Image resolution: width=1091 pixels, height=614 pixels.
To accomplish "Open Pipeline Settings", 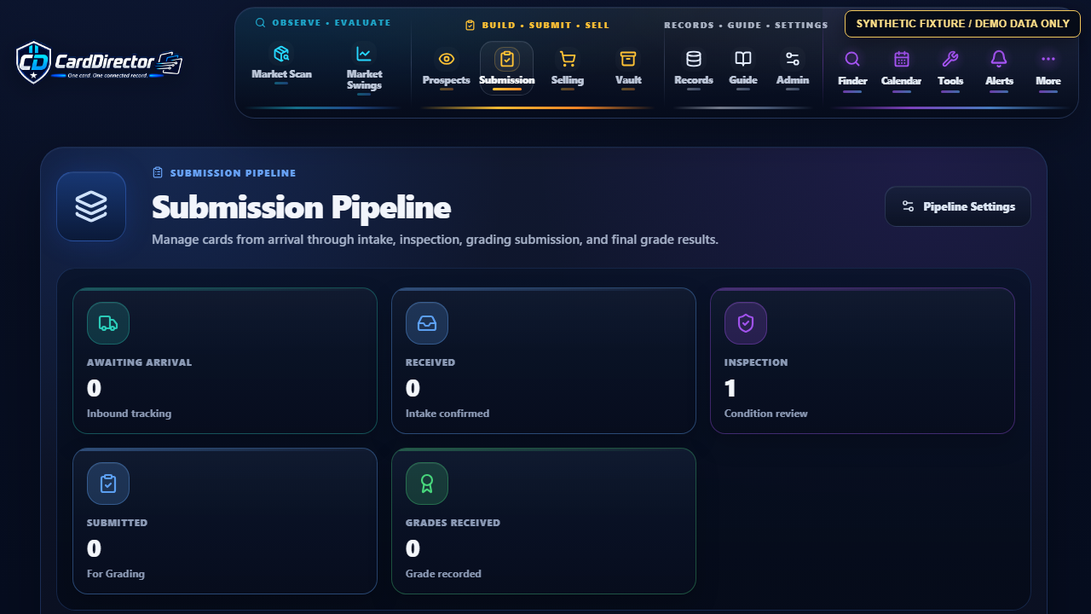I will point(958,206).
